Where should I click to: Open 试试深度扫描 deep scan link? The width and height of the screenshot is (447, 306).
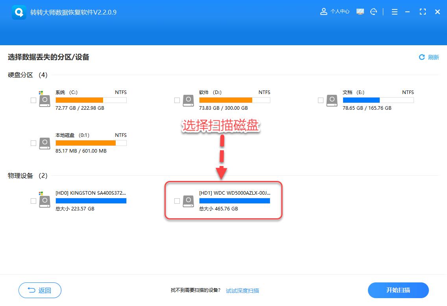[242, 291]
